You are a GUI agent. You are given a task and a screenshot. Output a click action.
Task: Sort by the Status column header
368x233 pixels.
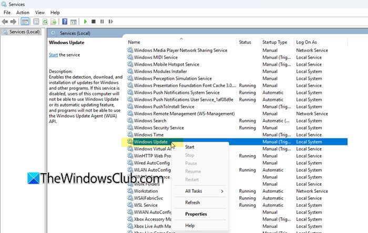click(245, 42)
